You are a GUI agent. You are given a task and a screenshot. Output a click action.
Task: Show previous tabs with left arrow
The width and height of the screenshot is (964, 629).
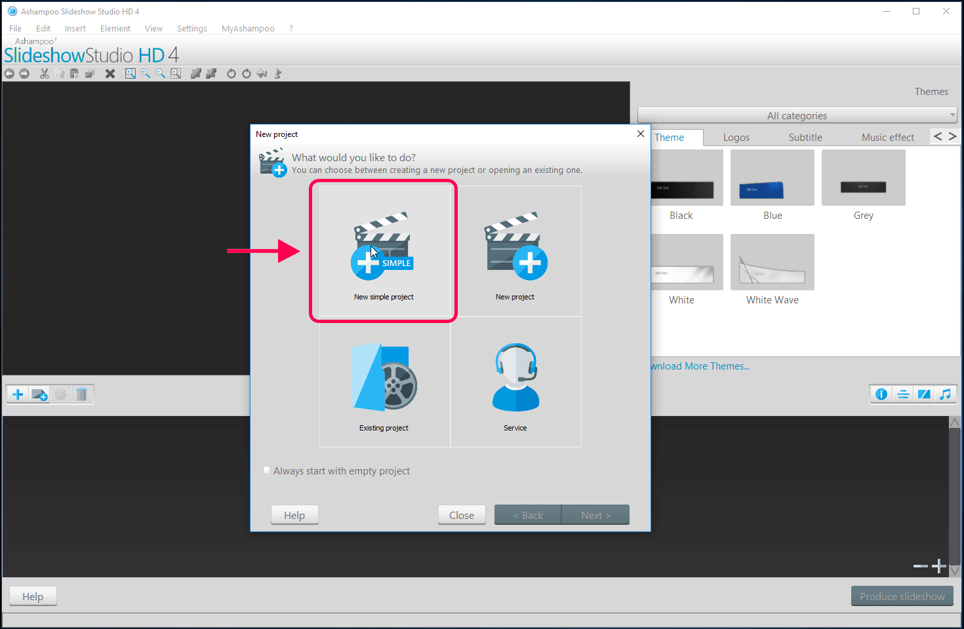[x=938, y=136]
